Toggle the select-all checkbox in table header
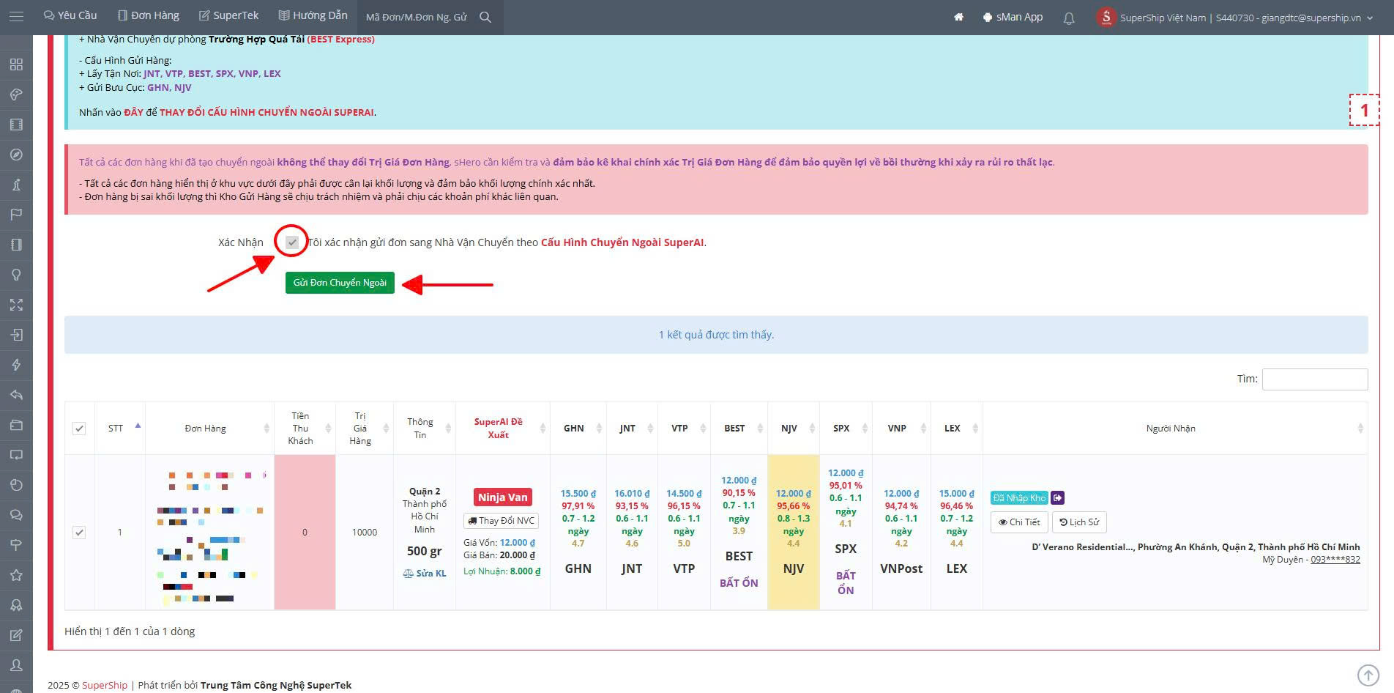This screenshot has width=1394, height=693. click(79, 429)
